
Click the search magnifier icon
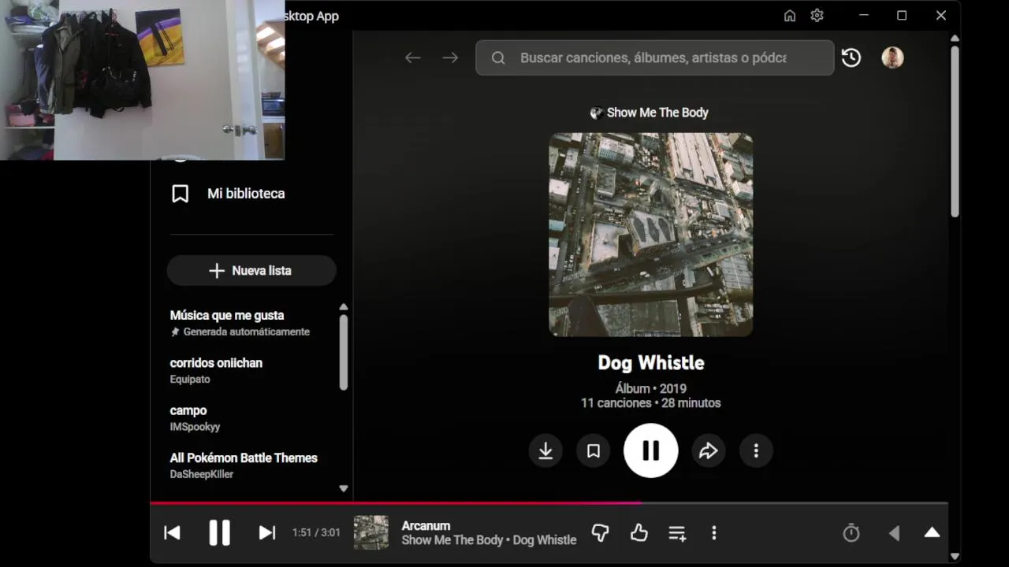[498, 57]
